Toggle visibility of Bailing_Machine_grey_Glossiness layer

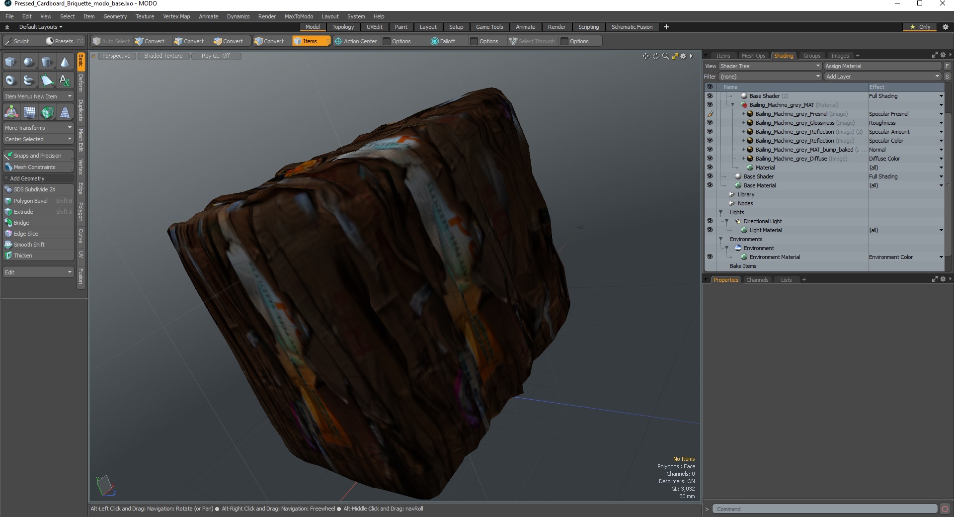click(x=710, y=123)
